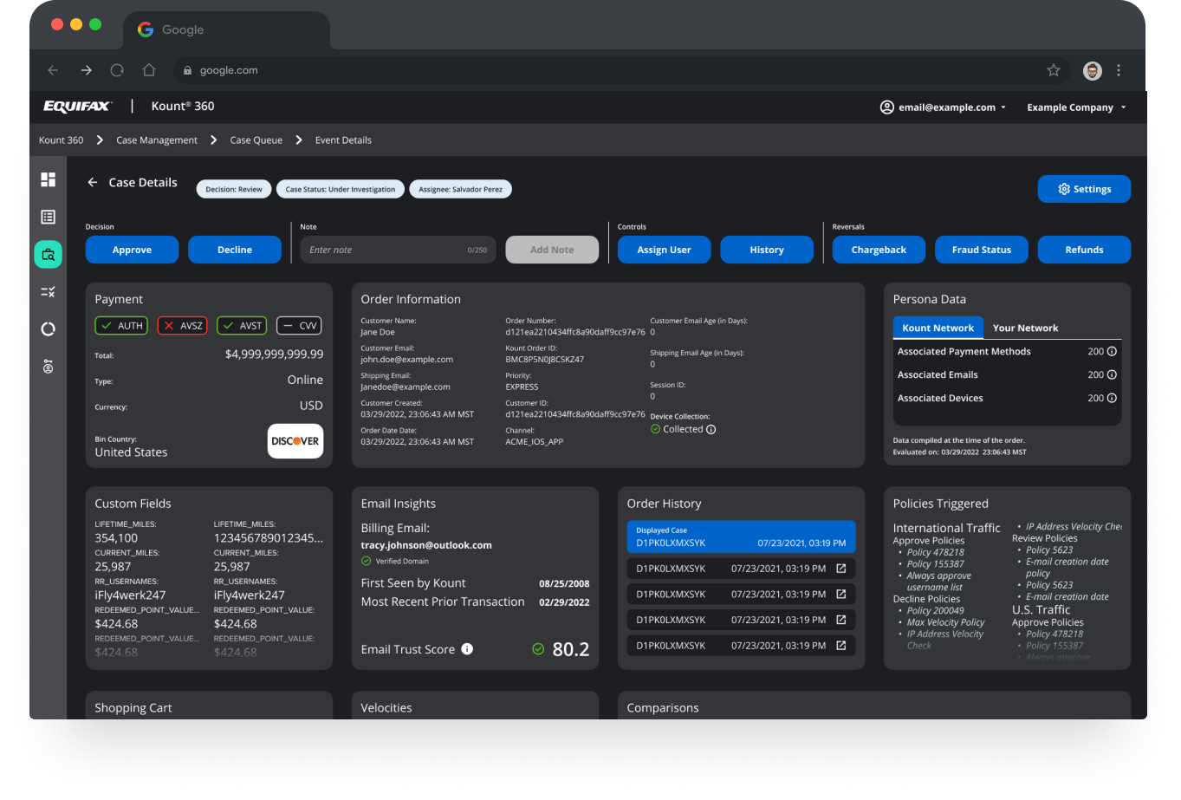Click the Add Note button
Screen dimensions: 1181x800
[552, 250]
